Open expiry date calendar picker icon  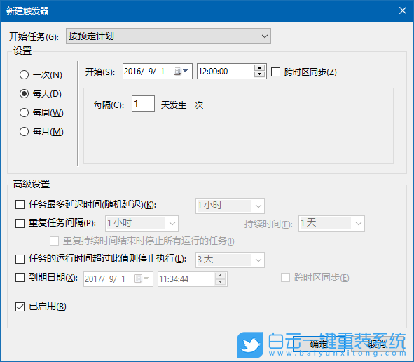(x=142, y=279)
